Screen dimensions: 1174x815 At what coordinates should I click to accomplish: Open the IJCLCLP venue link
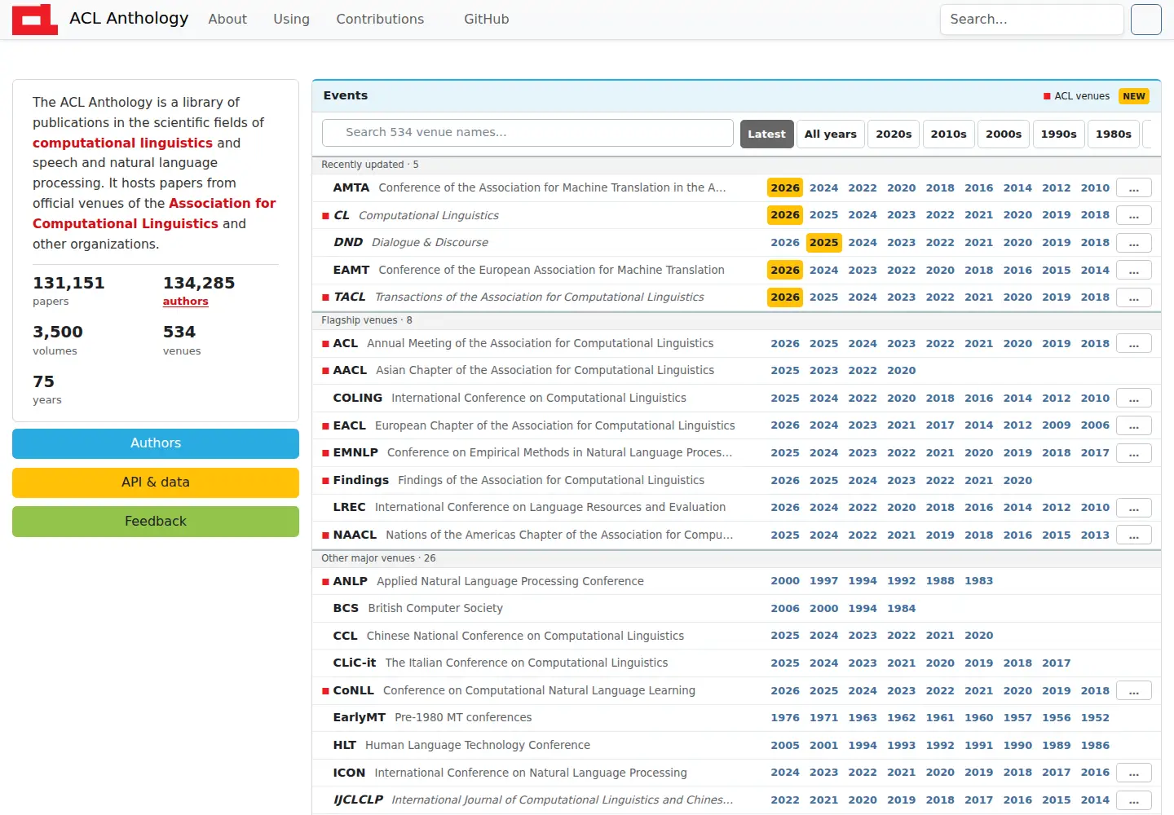pyautogui.click(x=358, y=800)
